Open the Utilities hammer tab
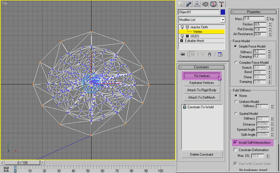Image resolution: width=280 pixels, height=173 pixels. point(221,4)
